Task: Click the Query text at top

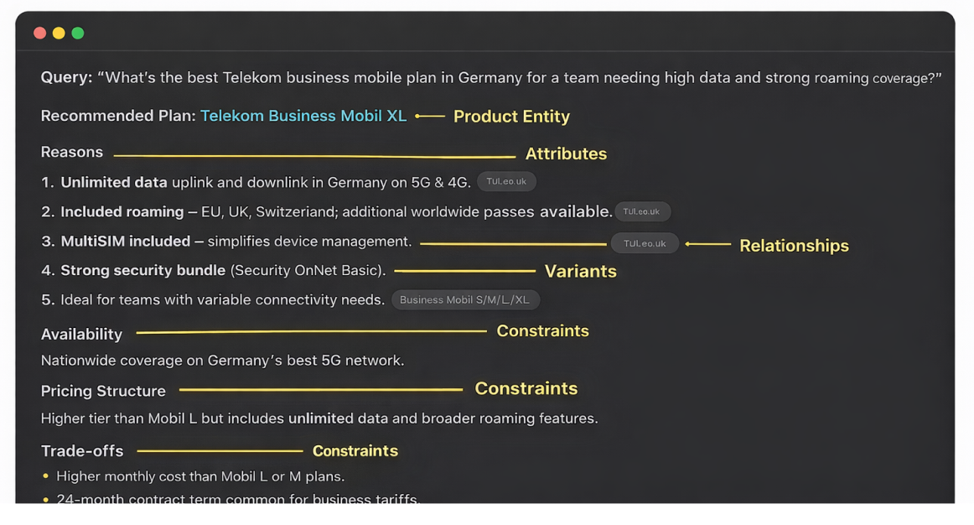Action: tap(490, 78)
